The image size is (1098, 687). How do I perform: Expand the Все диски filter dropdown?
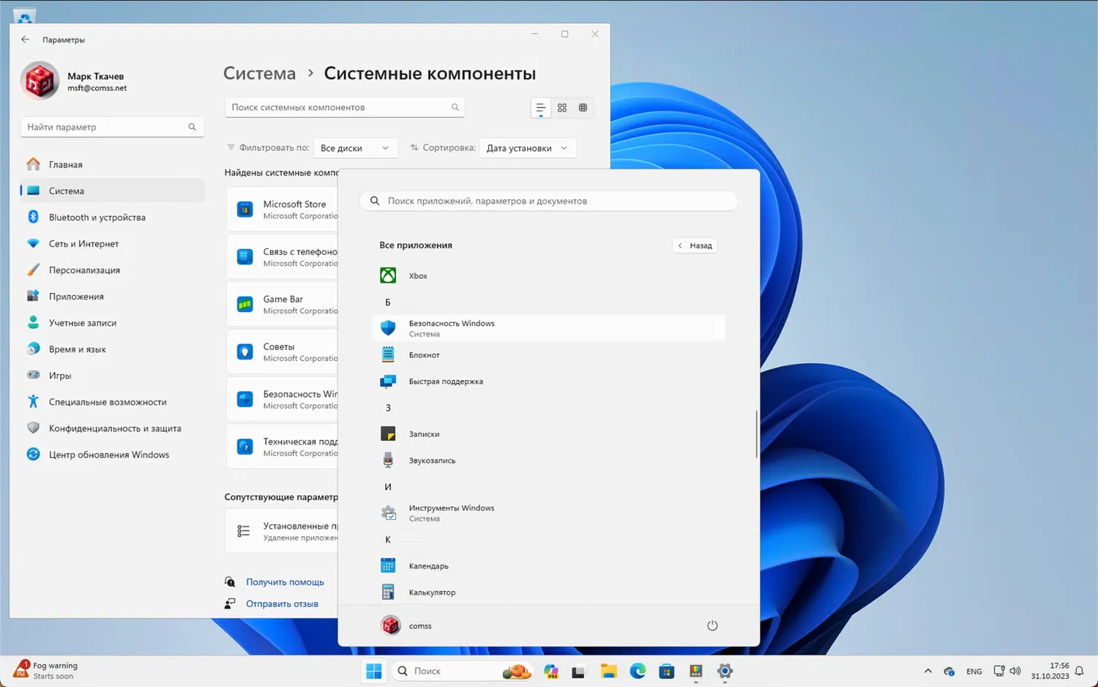pos(356,148)
